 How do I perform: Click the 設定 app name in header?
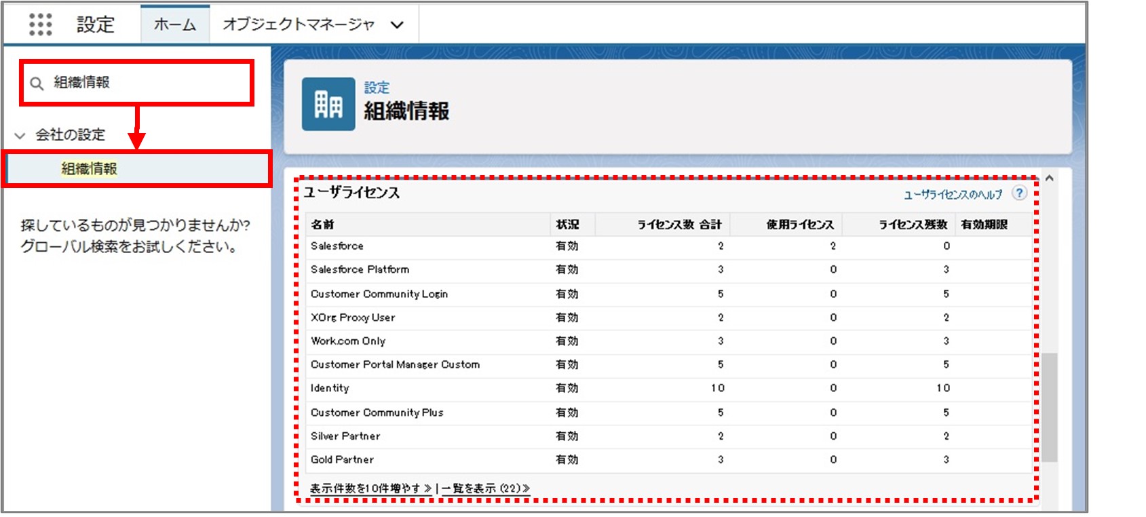(96, 25)
